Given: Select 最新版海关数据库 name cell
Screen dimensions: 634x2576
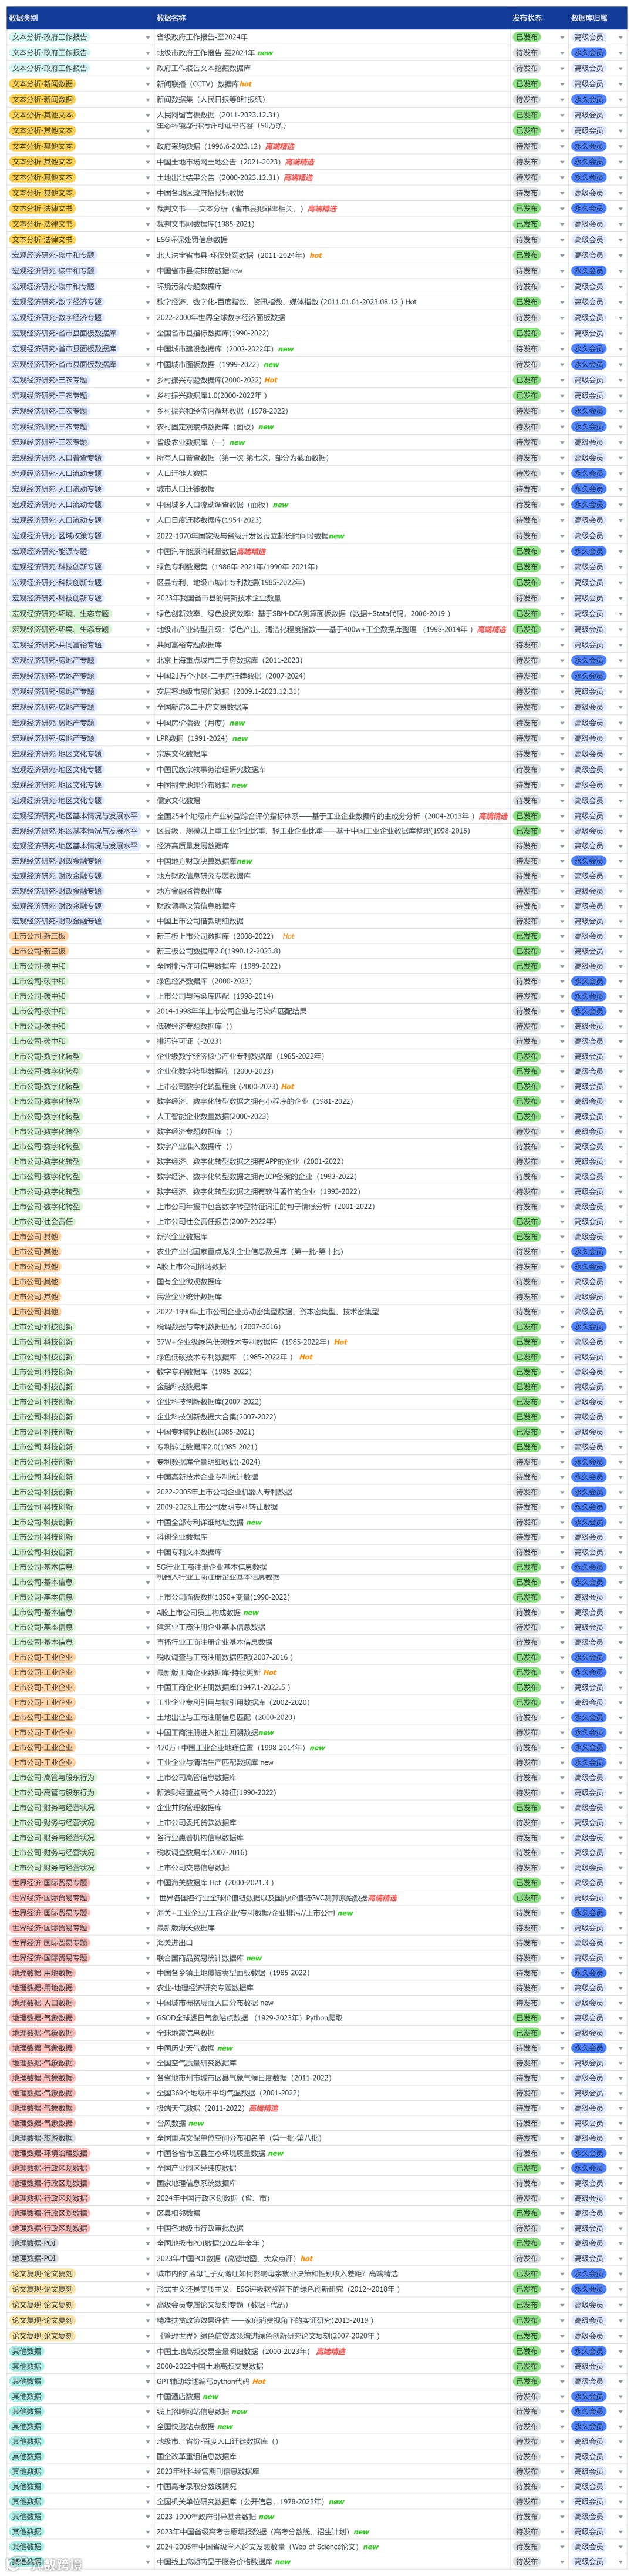Looking at the screenshot, I should 332,1928.
